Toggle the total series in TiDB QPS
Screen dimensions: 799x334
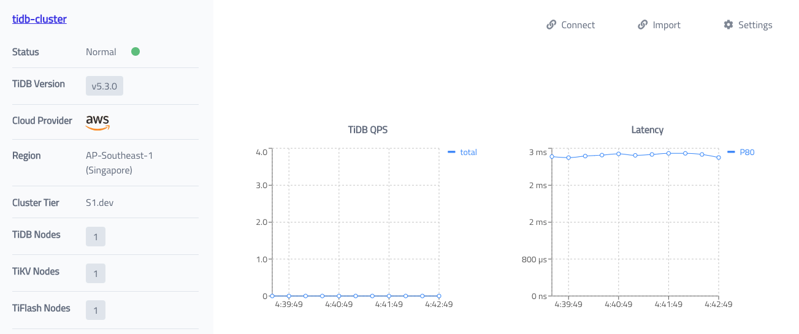coord(468,153)
